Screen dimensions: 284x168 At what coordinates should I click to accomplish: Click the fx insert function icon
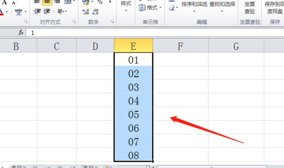pyautogui.click(x=21, y=32)
